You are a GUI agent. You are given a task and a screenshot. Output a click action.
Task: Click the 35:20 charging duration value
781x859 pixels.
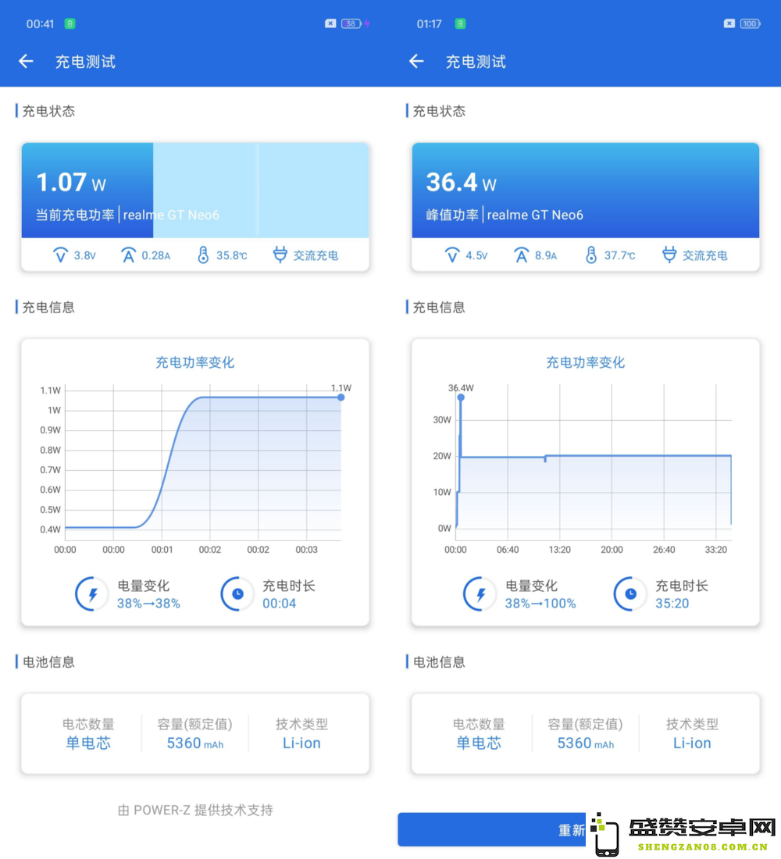pos(672,603)
